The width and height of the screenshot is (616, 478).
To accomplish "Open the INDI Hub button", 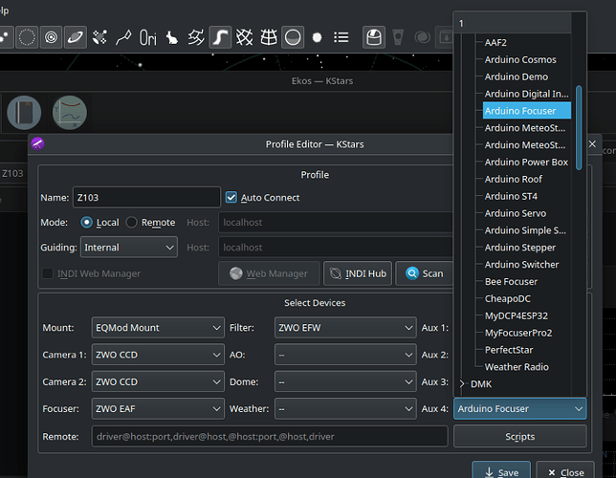I will [358, 273].
